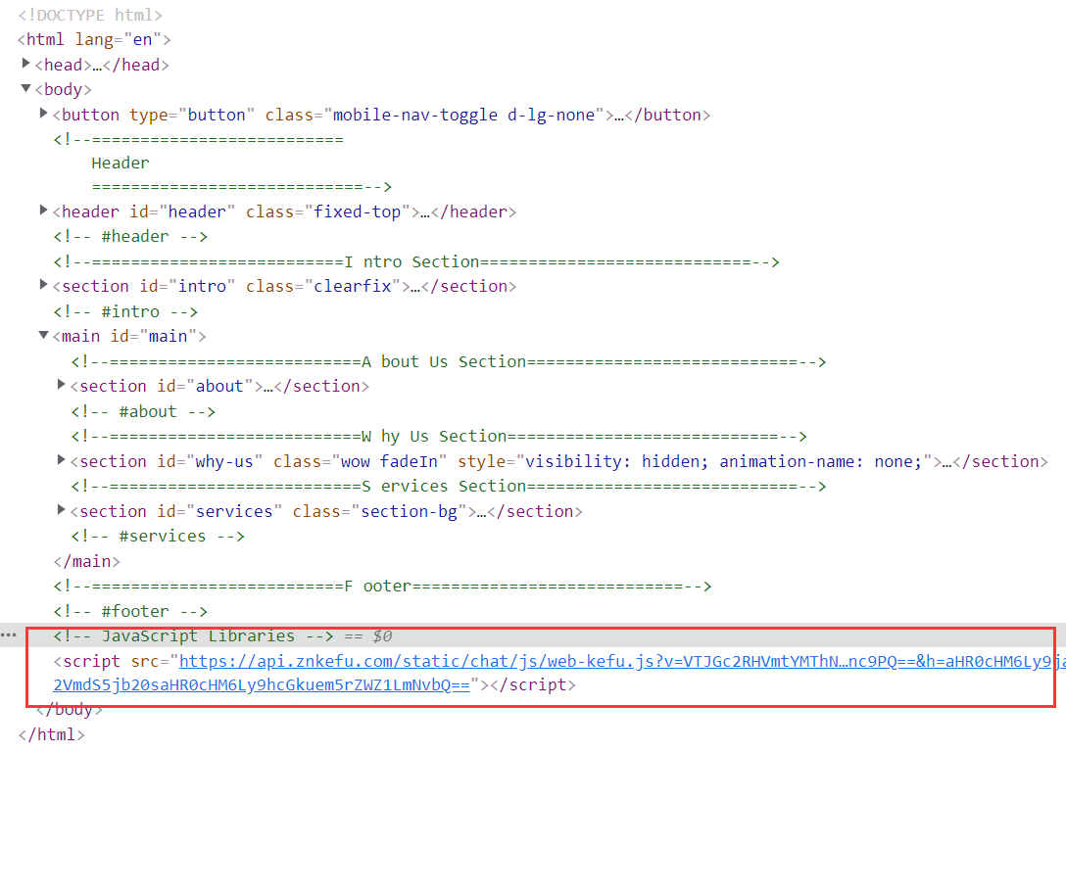1066x893 pixels.
Task: Collapse the body element triangle
Action: [25, 88]
